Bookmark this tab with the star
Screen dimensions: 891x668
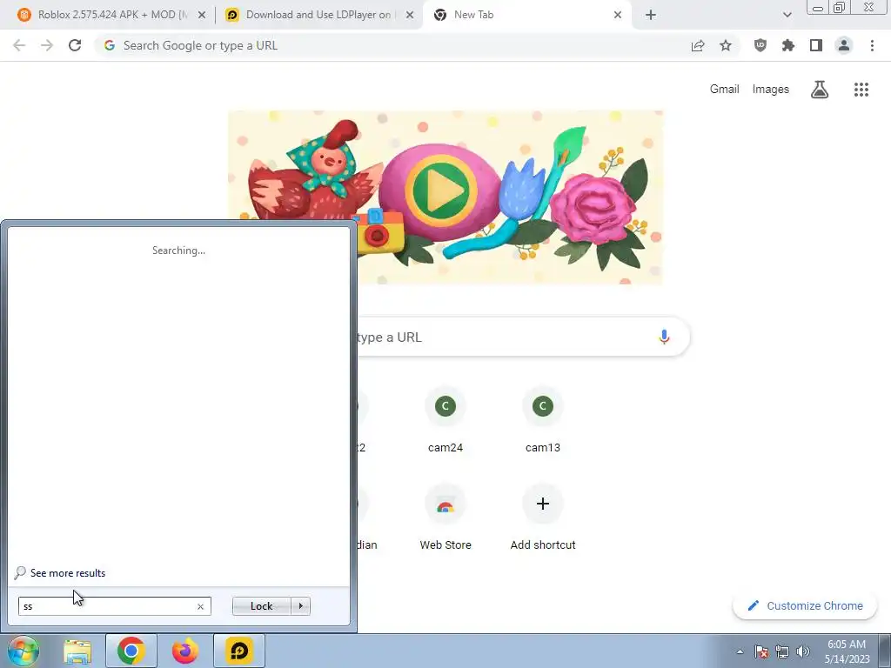pyautogui.click(x=726, y=45)
